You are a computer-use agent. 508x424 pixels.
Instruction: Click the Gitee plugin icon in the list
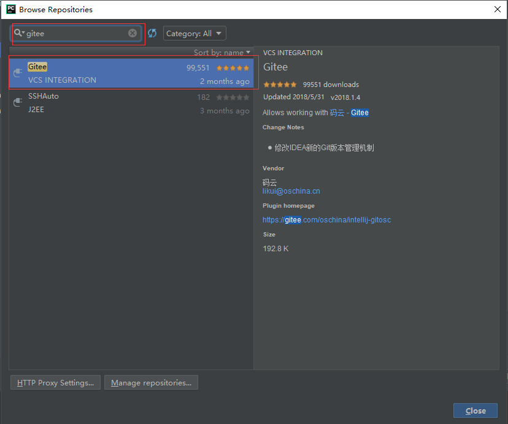click(18, 73)
